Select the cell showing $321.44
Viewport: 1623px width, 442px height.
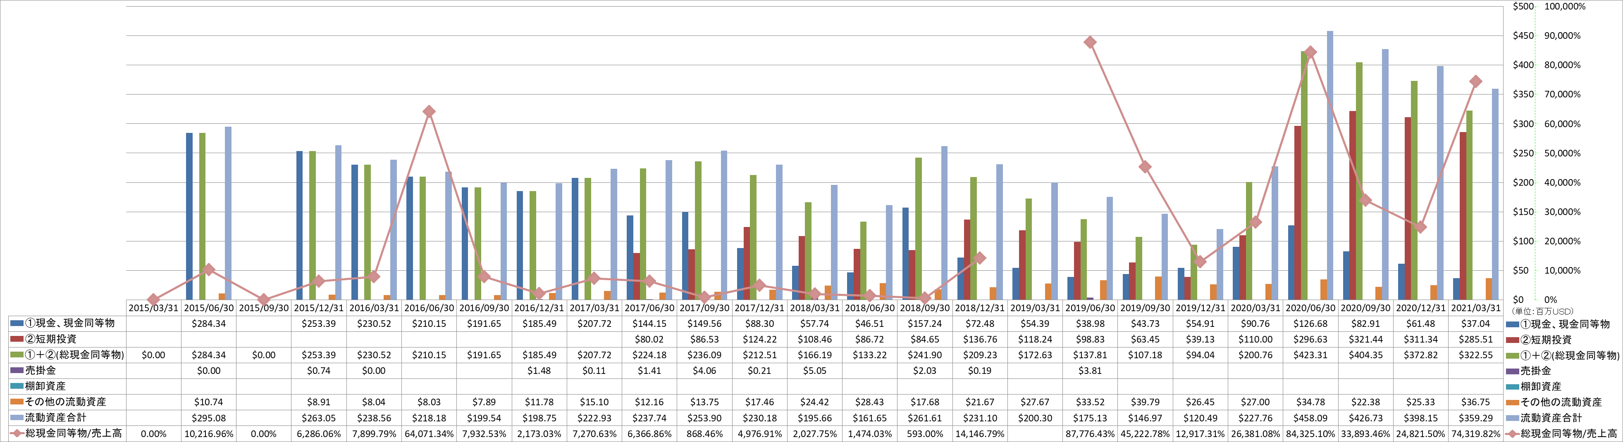[1365, 340]
